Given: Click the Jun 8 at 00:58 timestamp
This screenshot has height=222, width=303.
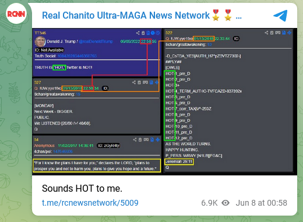Looking at the screenshot, I should pos(261,203).
